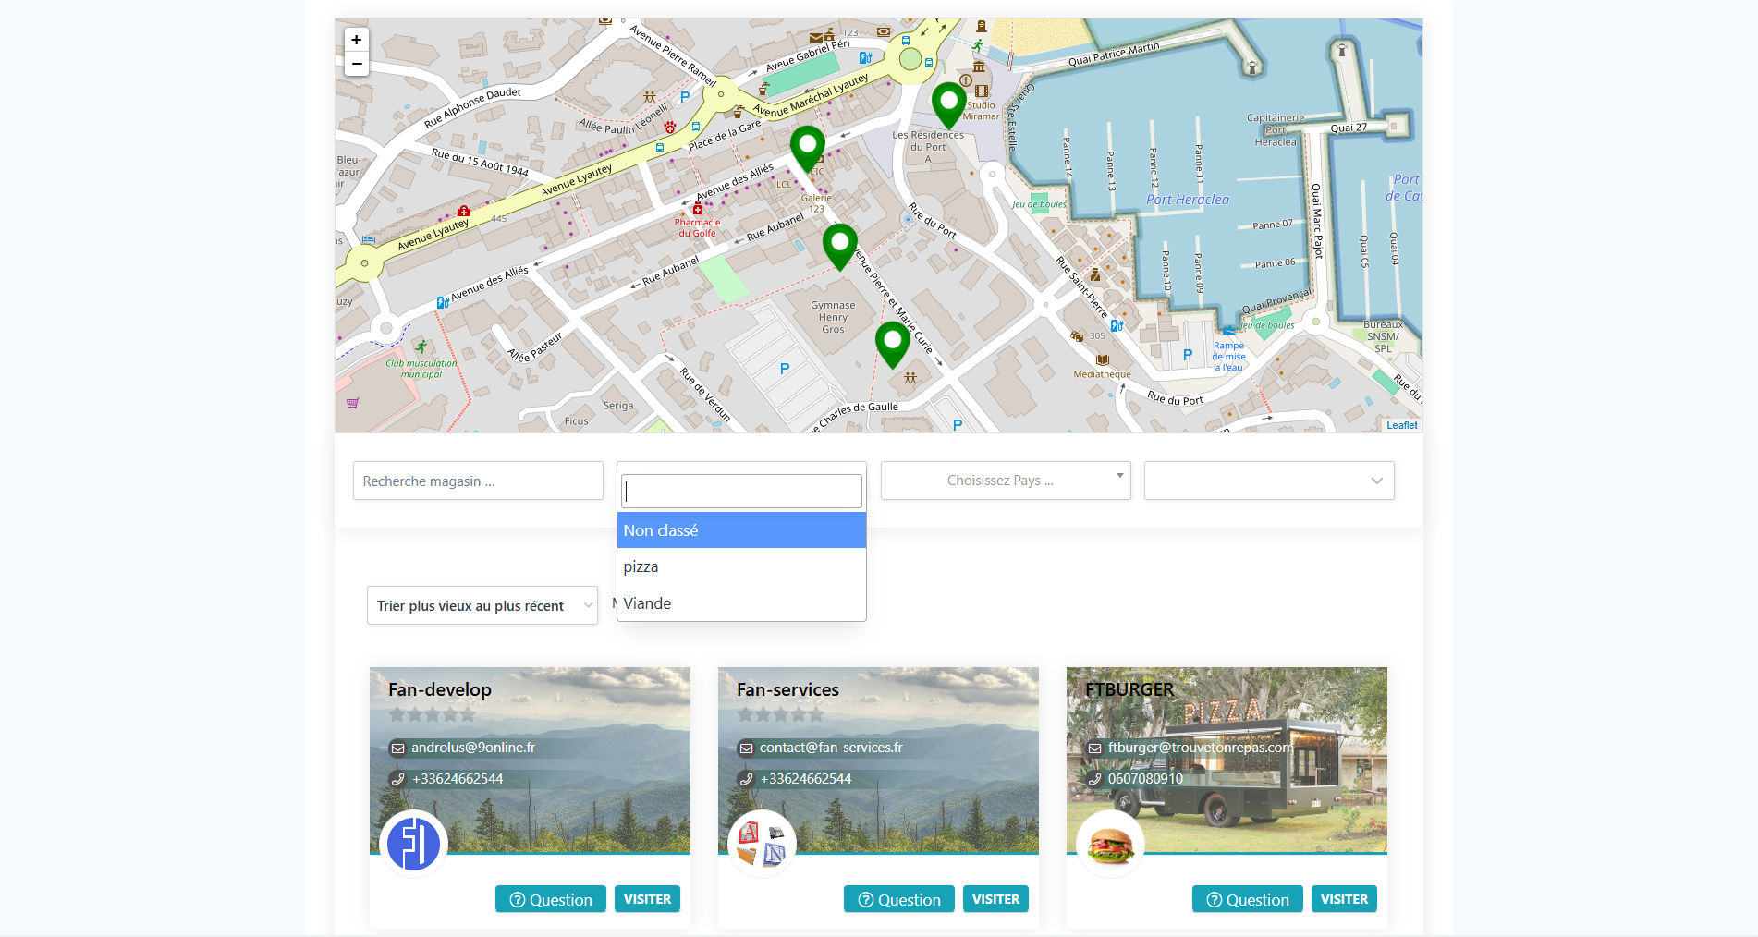The width and height of the screenshot is (1758, 937).
Task: Open the Choisissez Pays dropdown
Action: click(x=1004, y=481)
